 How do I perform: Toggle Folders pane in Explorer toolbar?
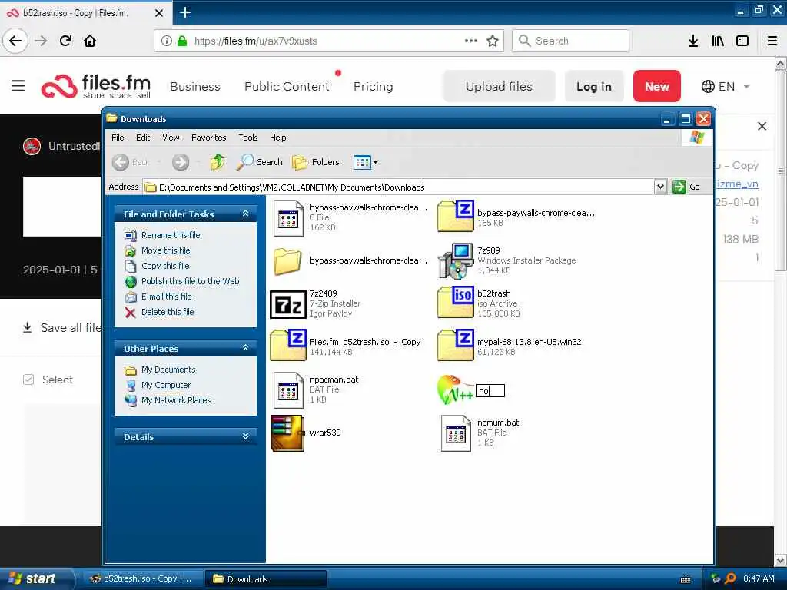[316, 162]
